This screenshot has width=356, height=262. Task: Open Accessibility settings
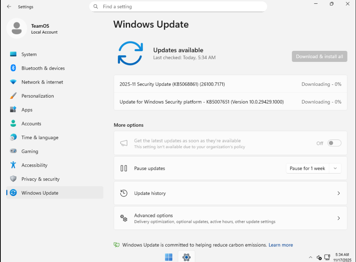coord(55,165)
